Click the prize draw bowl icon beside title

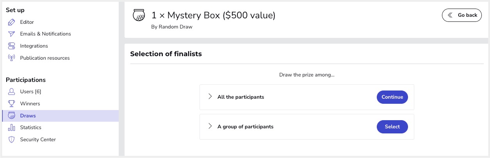click(x=139, y=16)
